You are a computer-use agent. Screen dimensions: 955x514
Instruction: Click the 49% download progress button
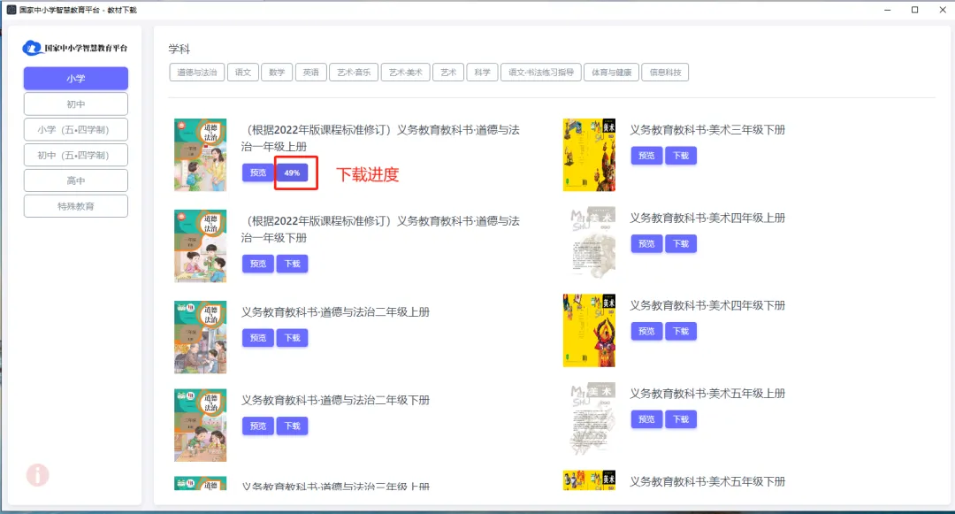(x=293, y=173)
